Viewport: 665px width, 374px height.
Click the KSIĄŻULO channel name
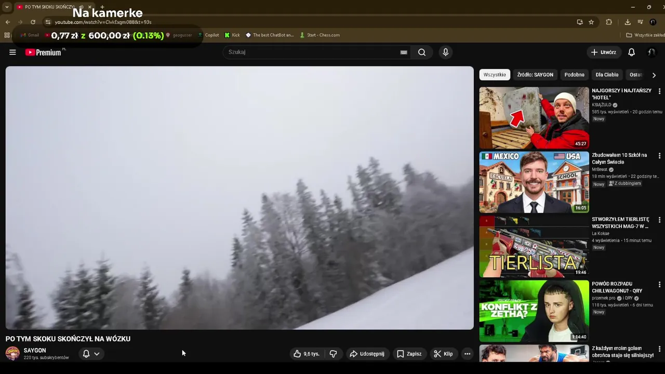pyautogui.click(x=602, y=105)
